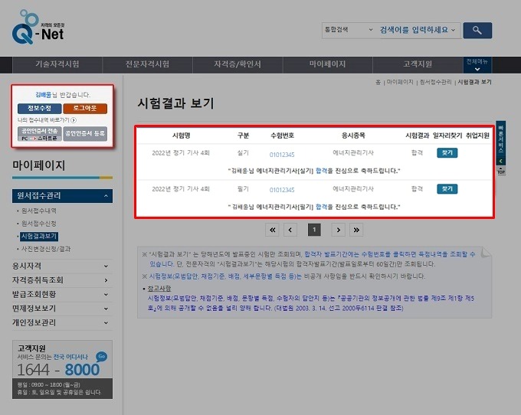Expand 응시자격 sidebar section
The width and height of the screenshot is (521, 415).
pyautogui.click(x=63, y=266)
